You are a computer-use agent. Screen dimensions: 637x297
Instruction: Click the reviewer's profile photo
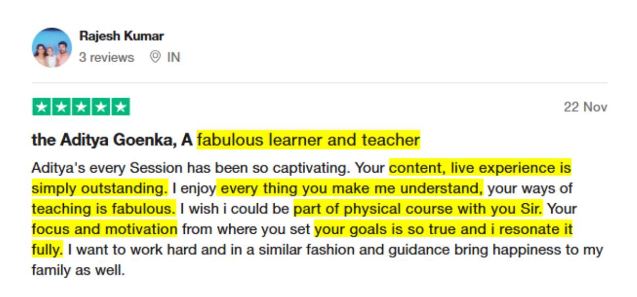click(x=52, y=47)
